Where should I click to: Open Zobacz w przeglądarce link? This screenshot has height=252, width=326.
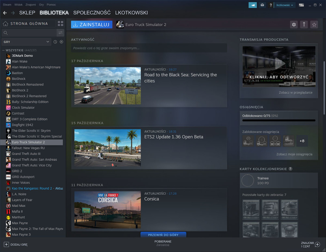(295, 92)
